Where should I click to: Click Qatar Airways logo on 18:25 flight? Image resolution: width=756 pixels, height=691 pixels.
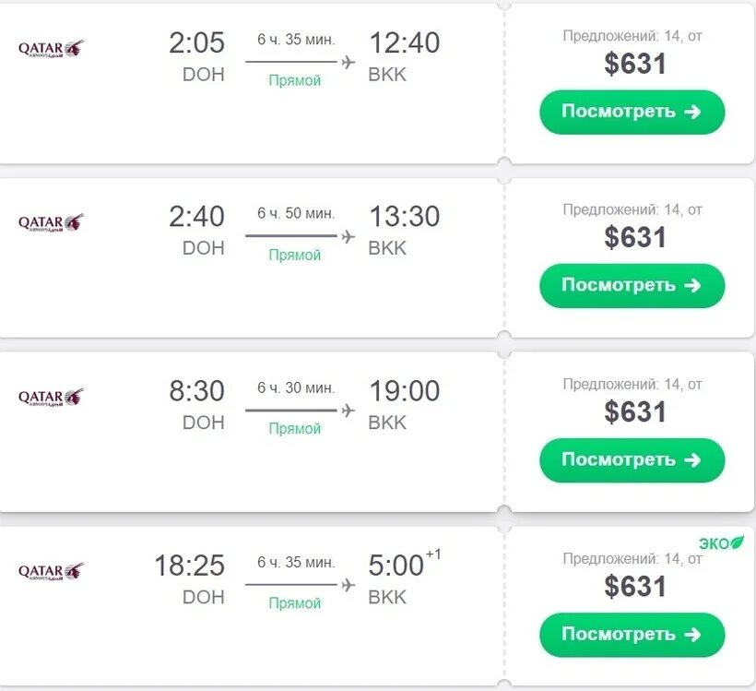[52, 571]
